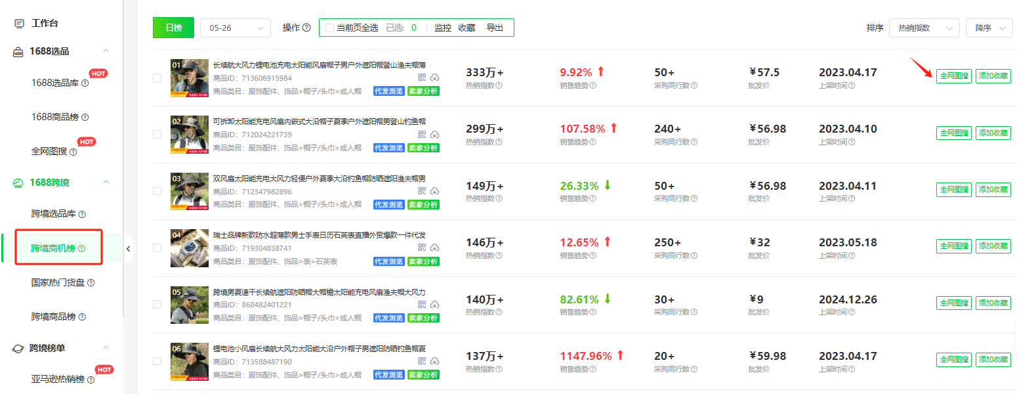Collapse the 1688选品 sidebar section

(106, 51)
